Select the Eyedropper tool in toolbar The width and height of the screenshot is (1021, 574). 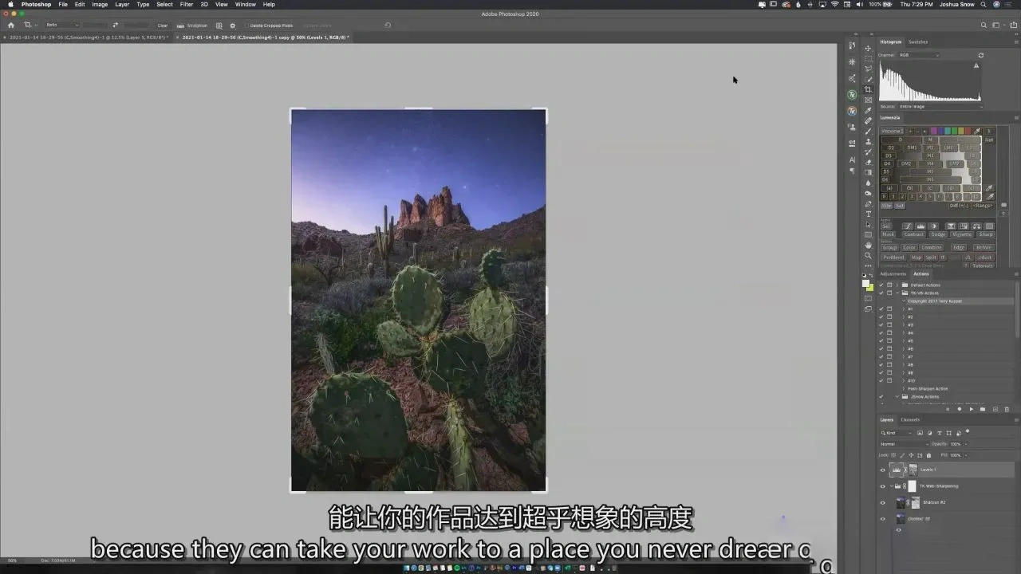click(x=869, y=110)
